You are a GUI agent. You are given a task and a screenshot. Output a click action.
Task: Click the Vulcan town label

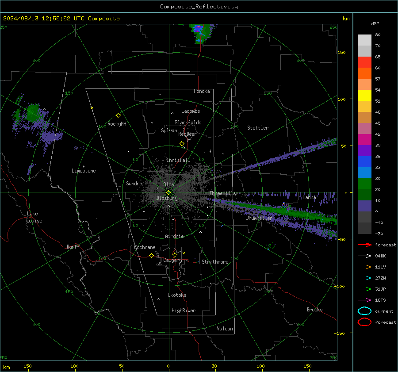pyautogui.click(x=225, y=329)
